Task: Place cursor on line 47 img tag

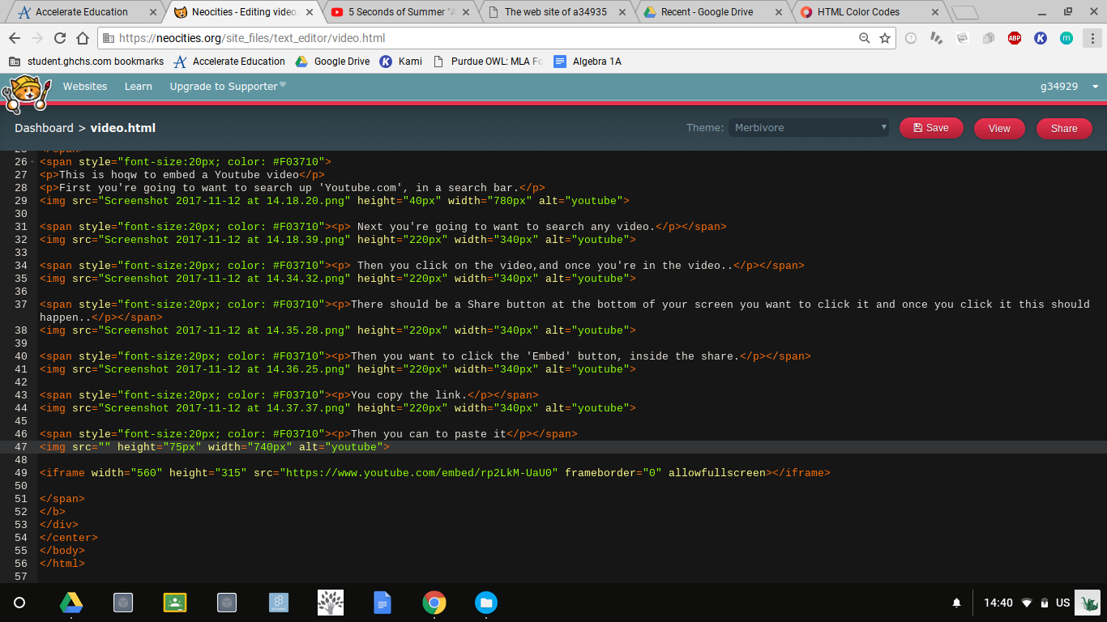Action: pyautogui.click(x=215, y=447)
